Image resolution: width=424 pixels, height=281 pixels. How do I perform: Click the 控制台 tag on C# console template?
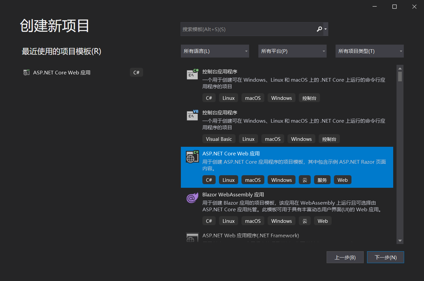(309, 98)
